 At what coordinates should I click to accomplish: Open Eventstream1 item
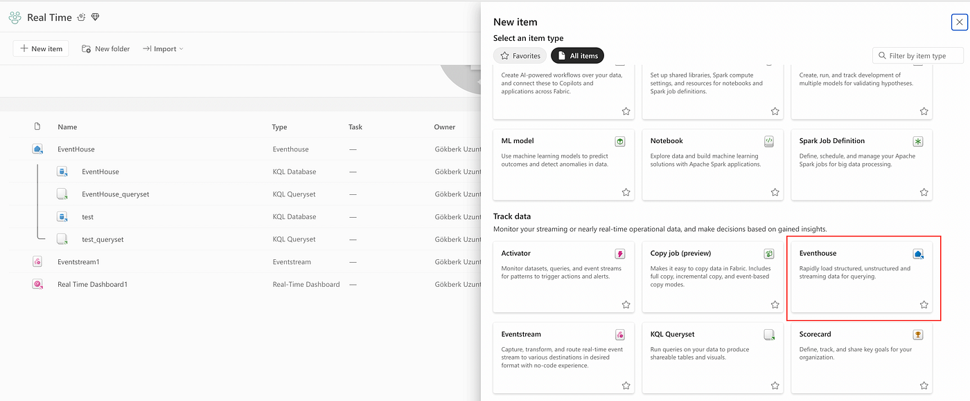coord(79,262)
